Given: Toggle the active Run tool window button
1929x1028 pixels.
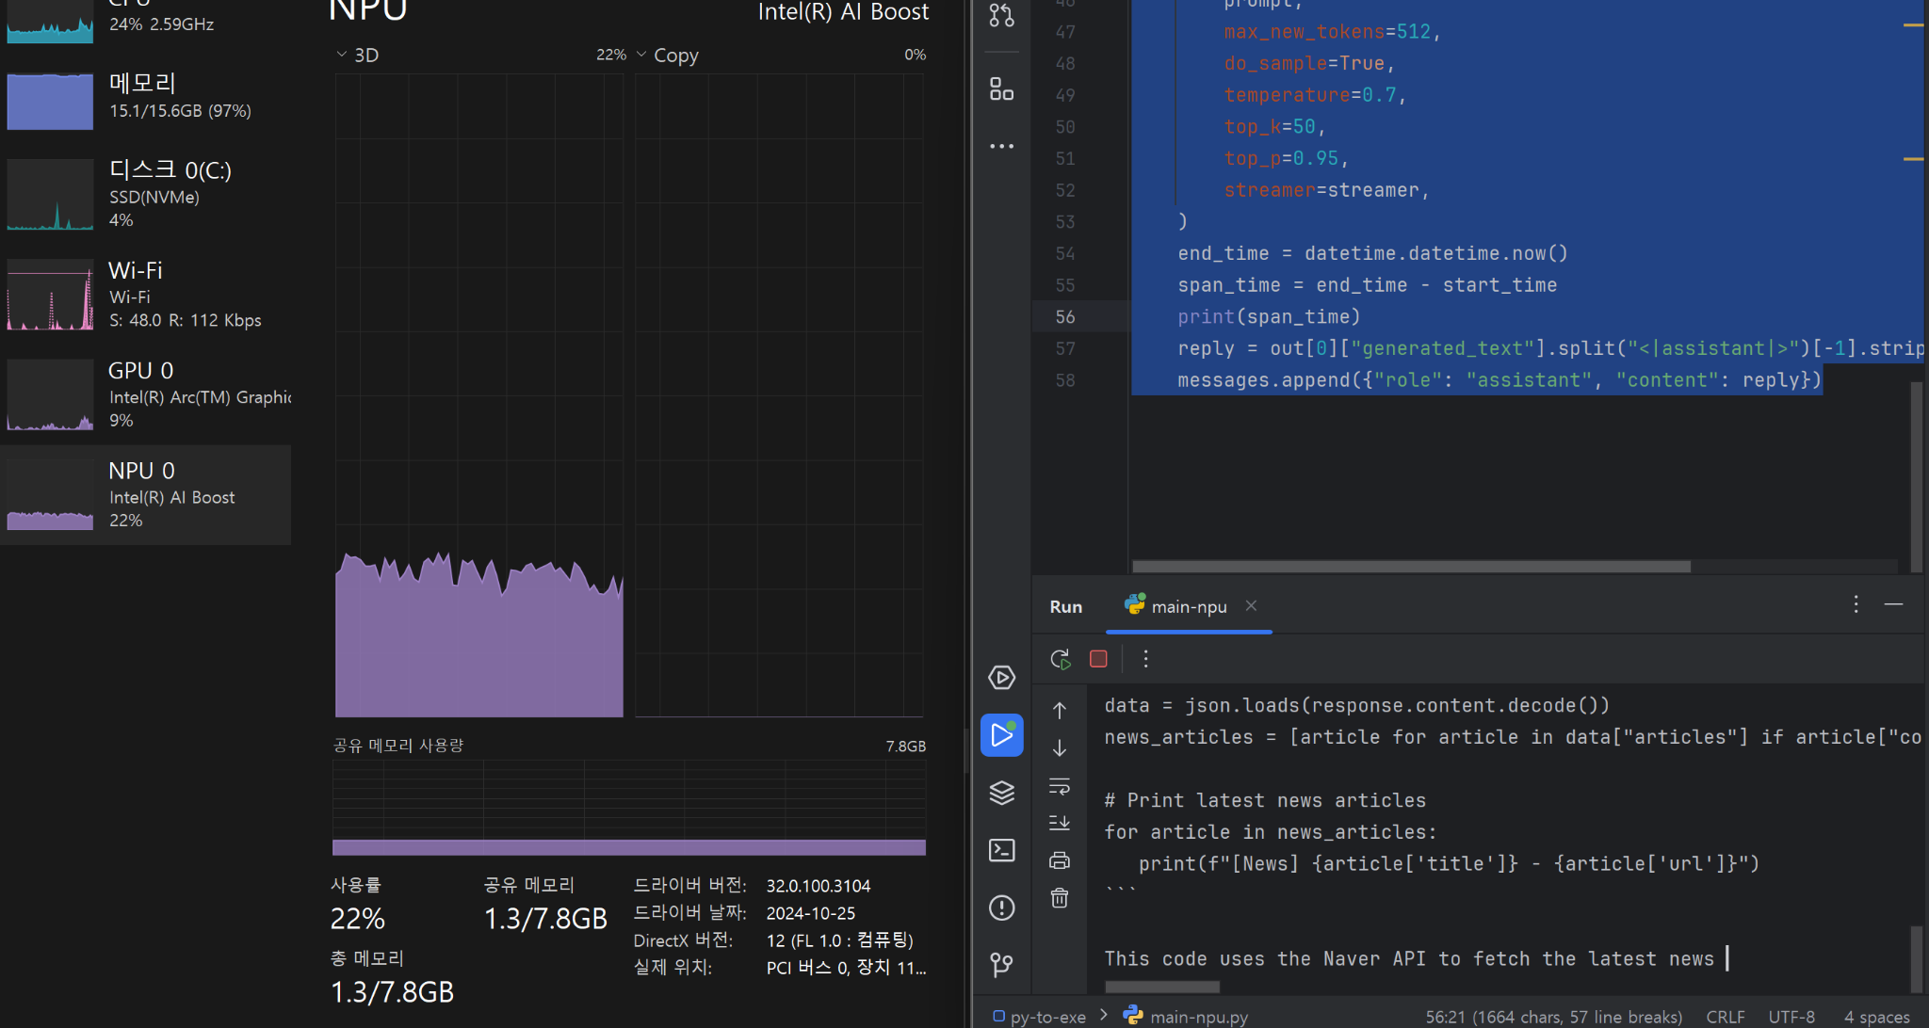Looking at the screenshot, I should 1002,735.
